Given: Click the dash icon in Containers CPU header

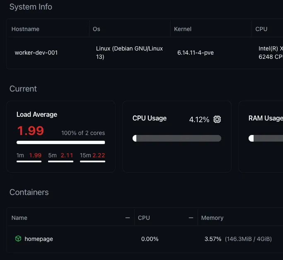Looking at the screenshot, I should [x=191, y=218].
